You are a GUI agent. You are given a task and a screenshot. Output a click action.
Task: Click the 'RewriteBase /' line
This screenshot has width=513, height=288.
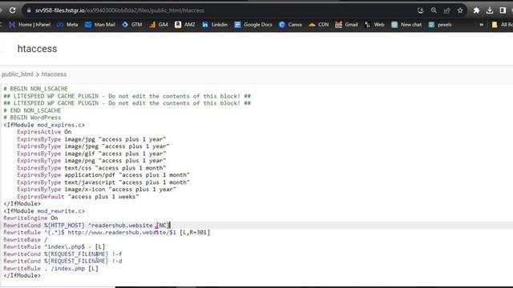pos(26,240)
